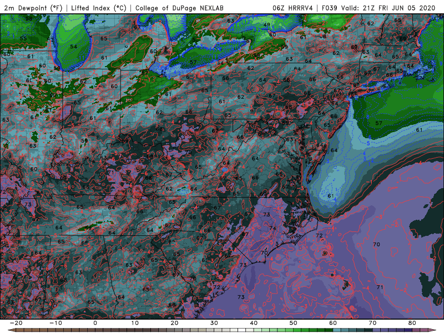Click the "College of DuPage NEXLAB" label
The image size is (444, 333).
point(179,8)
